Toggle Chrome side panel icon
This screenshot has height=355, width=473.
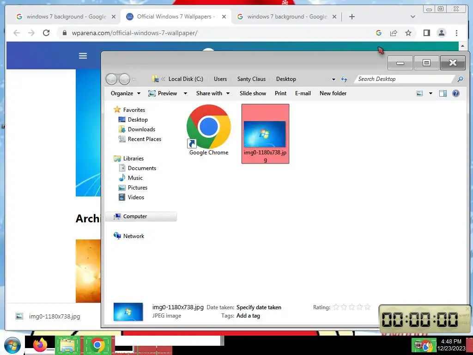pos(426,33)
